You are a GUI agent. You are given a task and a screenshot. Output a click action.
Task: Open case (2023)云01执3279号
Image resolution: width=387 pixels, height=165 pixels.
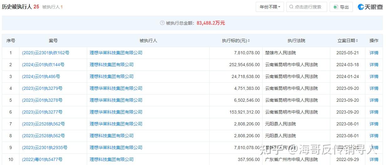(x=42, y=88)
